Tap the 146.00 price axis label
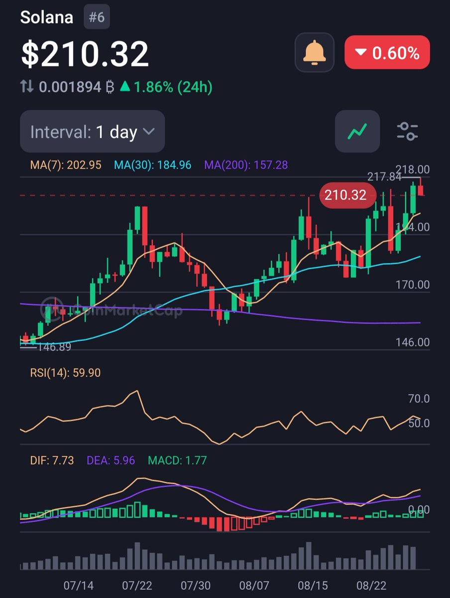The height and width of the screenshot is (598, 450). [412, 342]
